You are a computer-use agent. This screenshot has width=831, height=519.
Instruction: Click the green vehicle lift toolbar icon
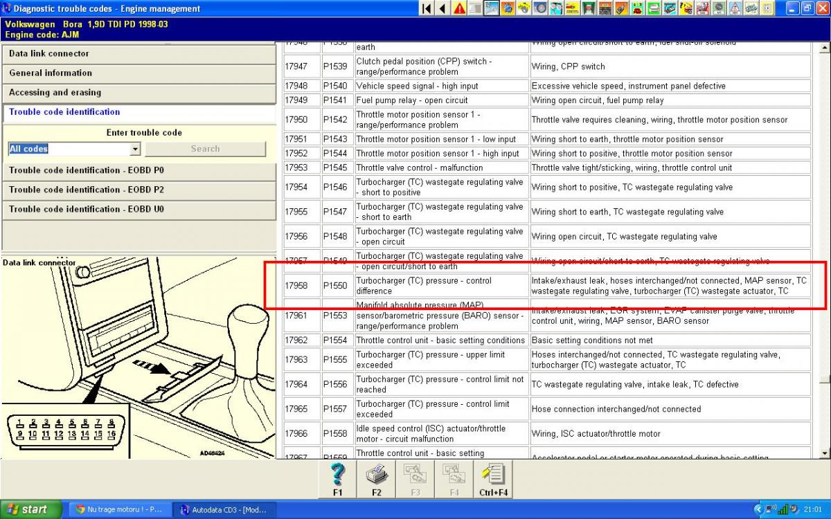[x=589, y=8]
